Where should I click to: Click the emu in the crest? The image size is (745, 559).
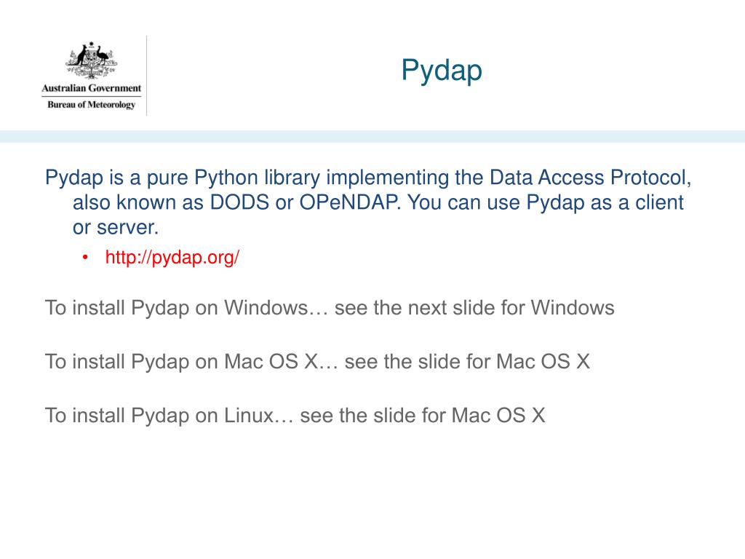pos(102,55)
